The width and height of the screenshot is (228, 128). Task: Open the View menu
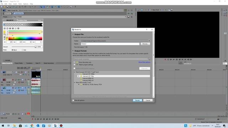click(x=10, y=4)
